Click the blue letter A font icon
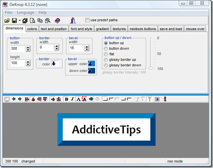The height and width of the screenshot is (168, 213). [x=78, y=99]
